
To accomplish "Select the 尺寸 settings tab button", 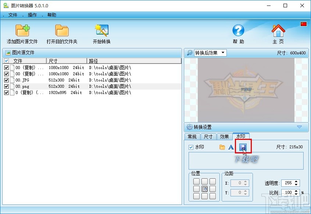I will [x=208, y=136].
